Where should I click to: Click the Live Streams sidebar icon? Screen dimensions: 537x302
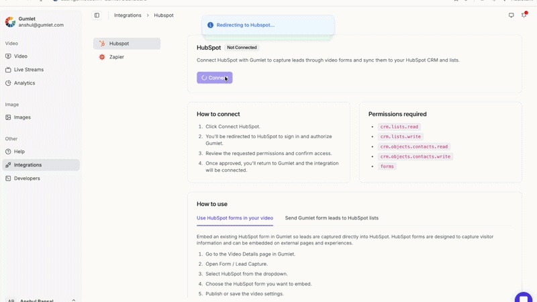8,70
